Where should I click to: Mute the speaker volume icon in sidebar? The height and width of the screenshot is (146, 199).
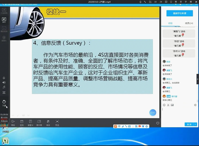[4, 82]
